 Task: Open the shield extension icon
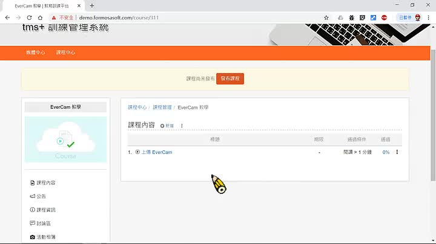pyautogui.click(x=362, y=18)
